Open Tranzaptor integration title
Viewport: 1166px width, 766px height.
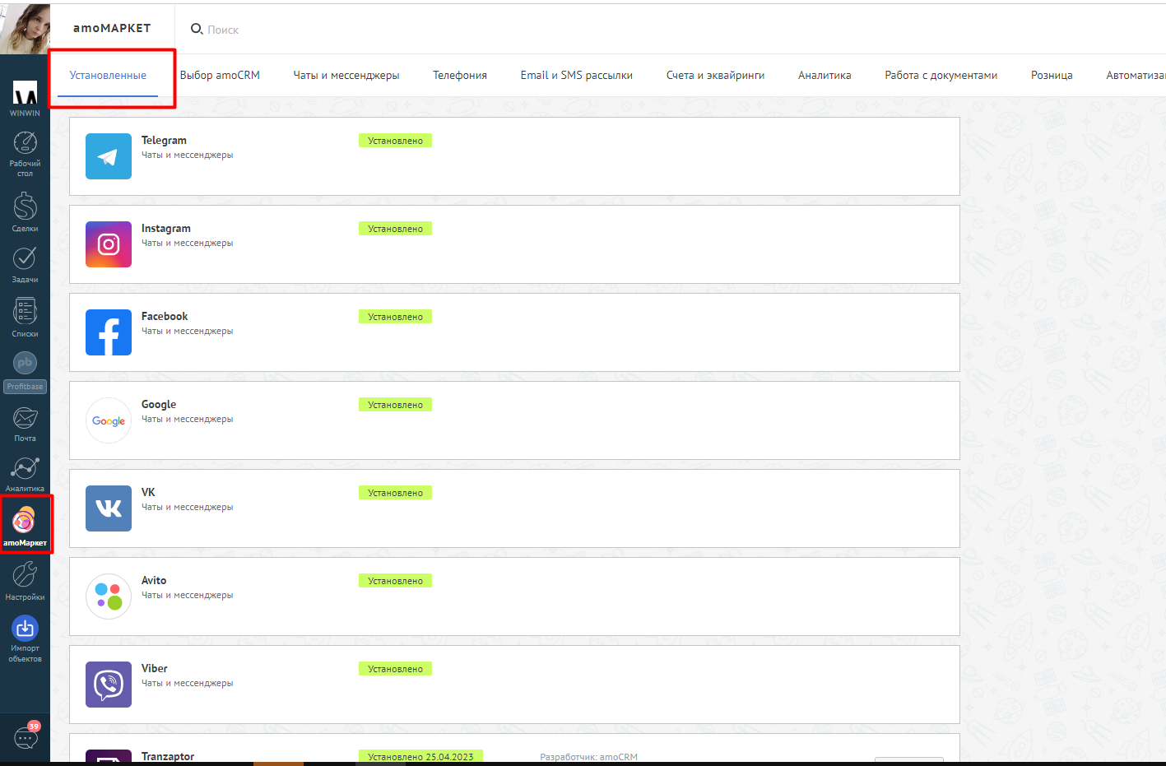[168, 756]
